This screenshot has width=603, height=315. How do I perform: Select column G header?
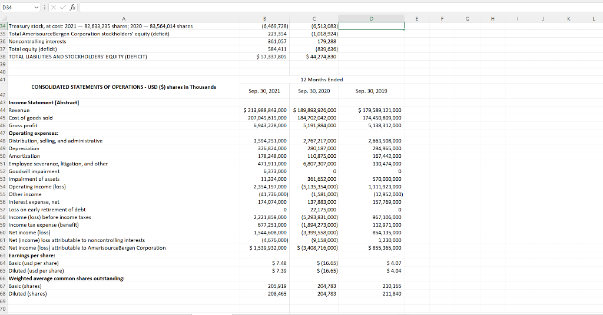(x=467, y=18)
